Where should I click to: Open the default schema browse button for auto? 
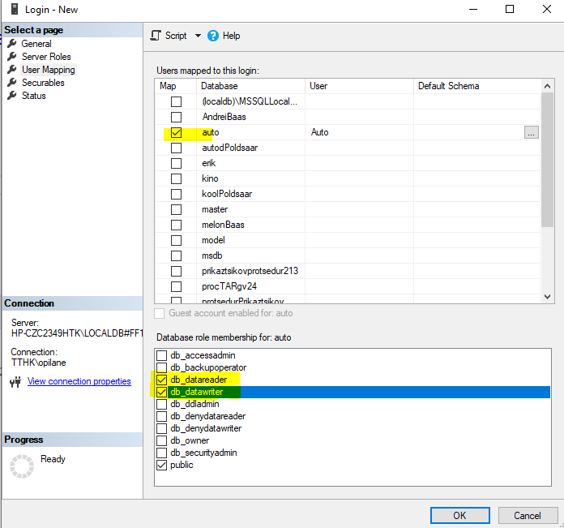(x=531, y=132)
